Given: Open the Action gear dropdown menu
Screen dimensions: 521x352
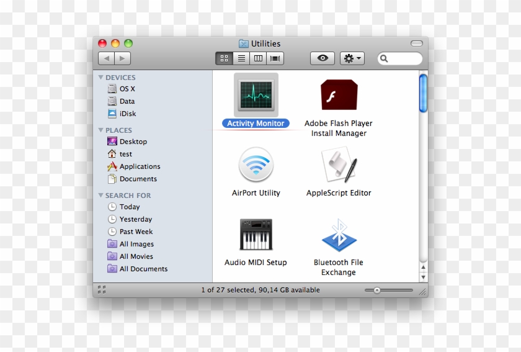Looking at the screenshot, I should coord(352,58).
